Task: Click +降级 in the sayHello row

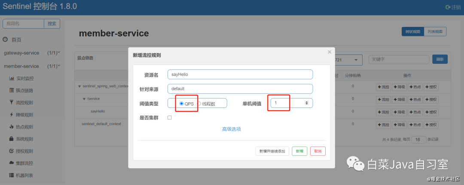Action: pos(400,112)
